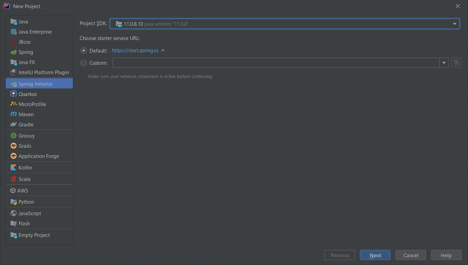The width and height of the screenshot is (468, 265).
Task: Click the Grails orange icon
Action: pos(14,146)
